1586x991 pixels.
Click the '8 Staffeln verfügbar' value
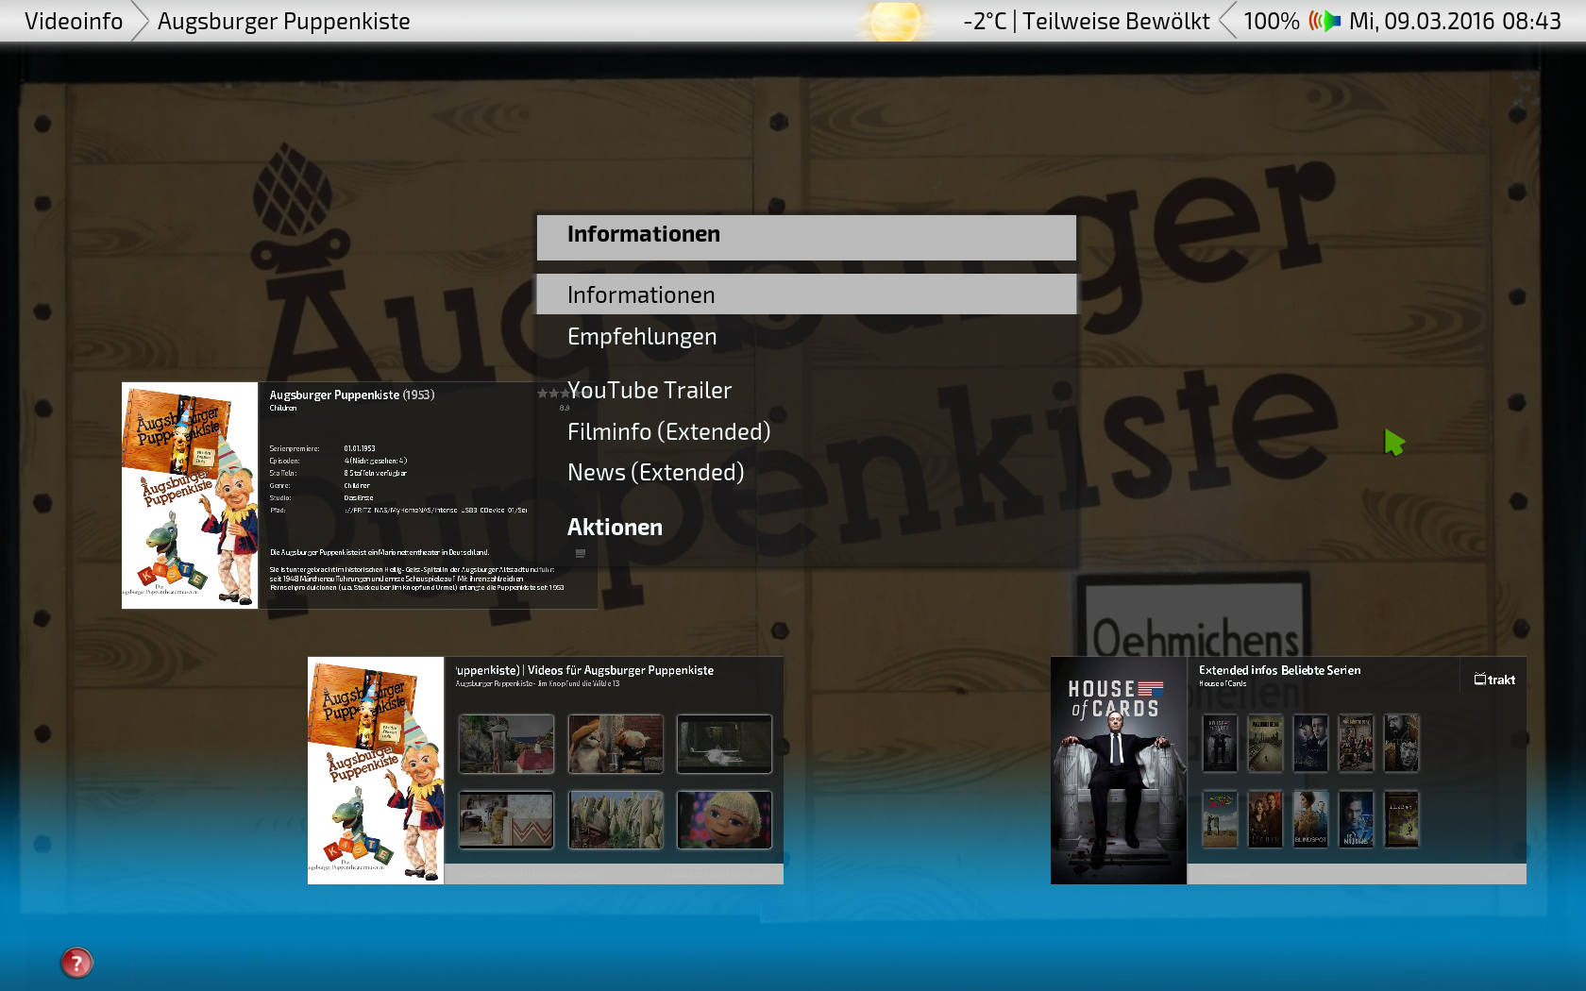[375, 473]
